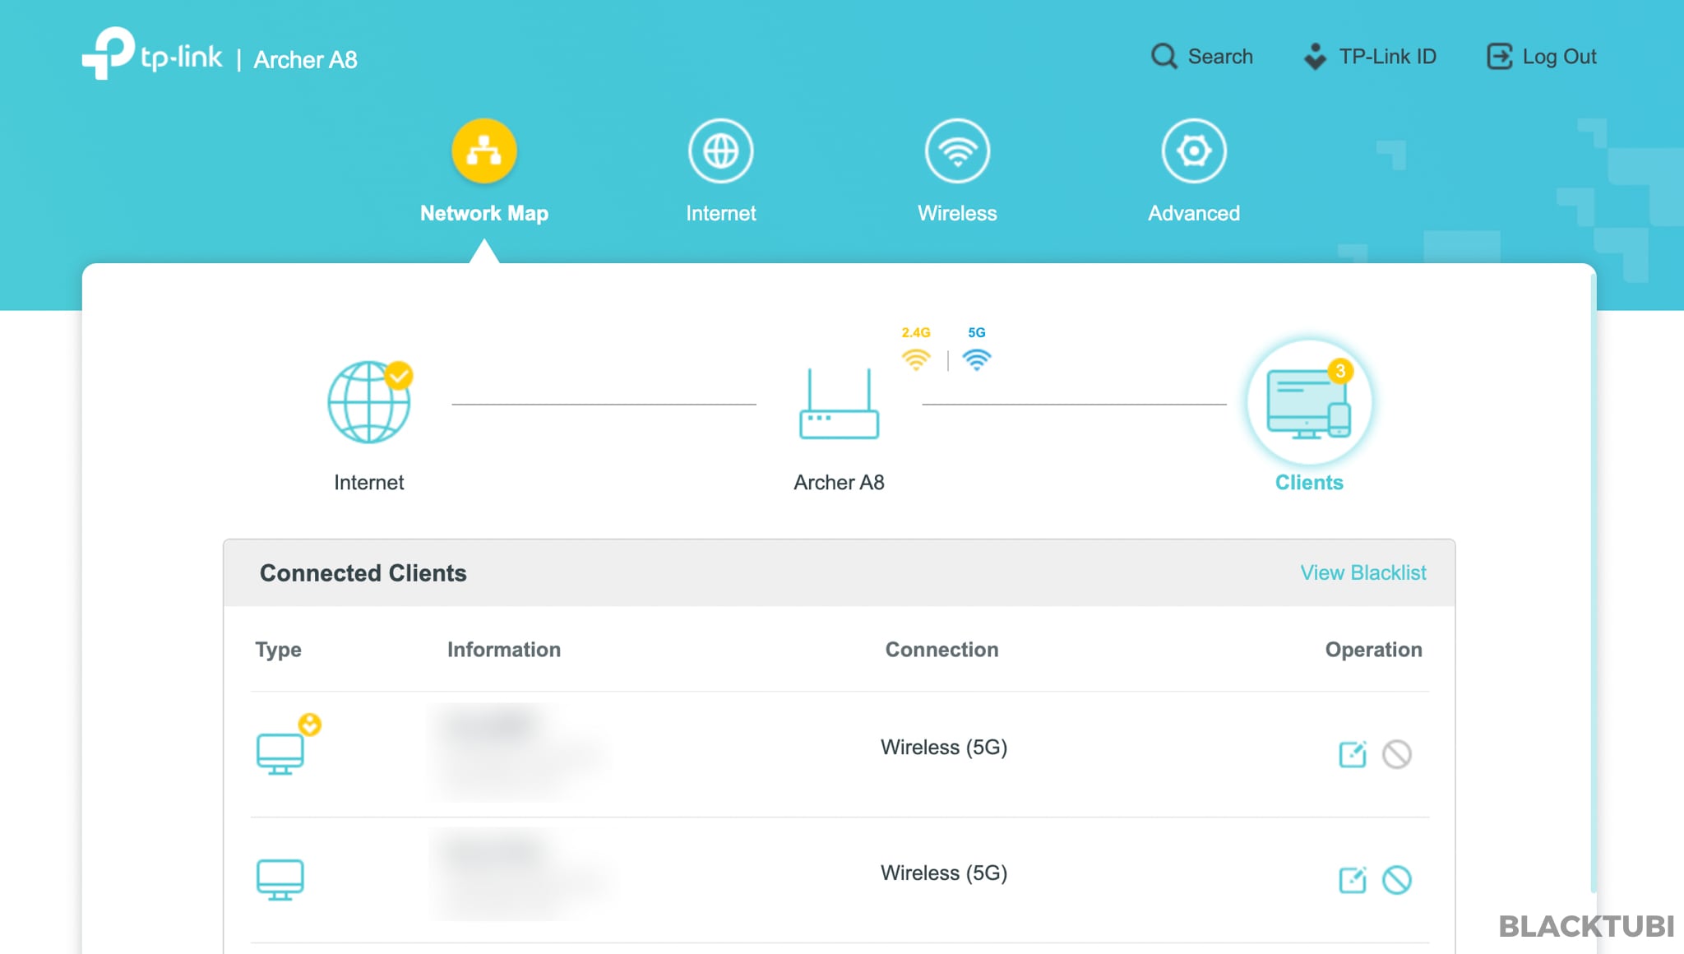Click the Log Out text
The width and height of the screenshot is (1684, 954).
click(1559, 57)
